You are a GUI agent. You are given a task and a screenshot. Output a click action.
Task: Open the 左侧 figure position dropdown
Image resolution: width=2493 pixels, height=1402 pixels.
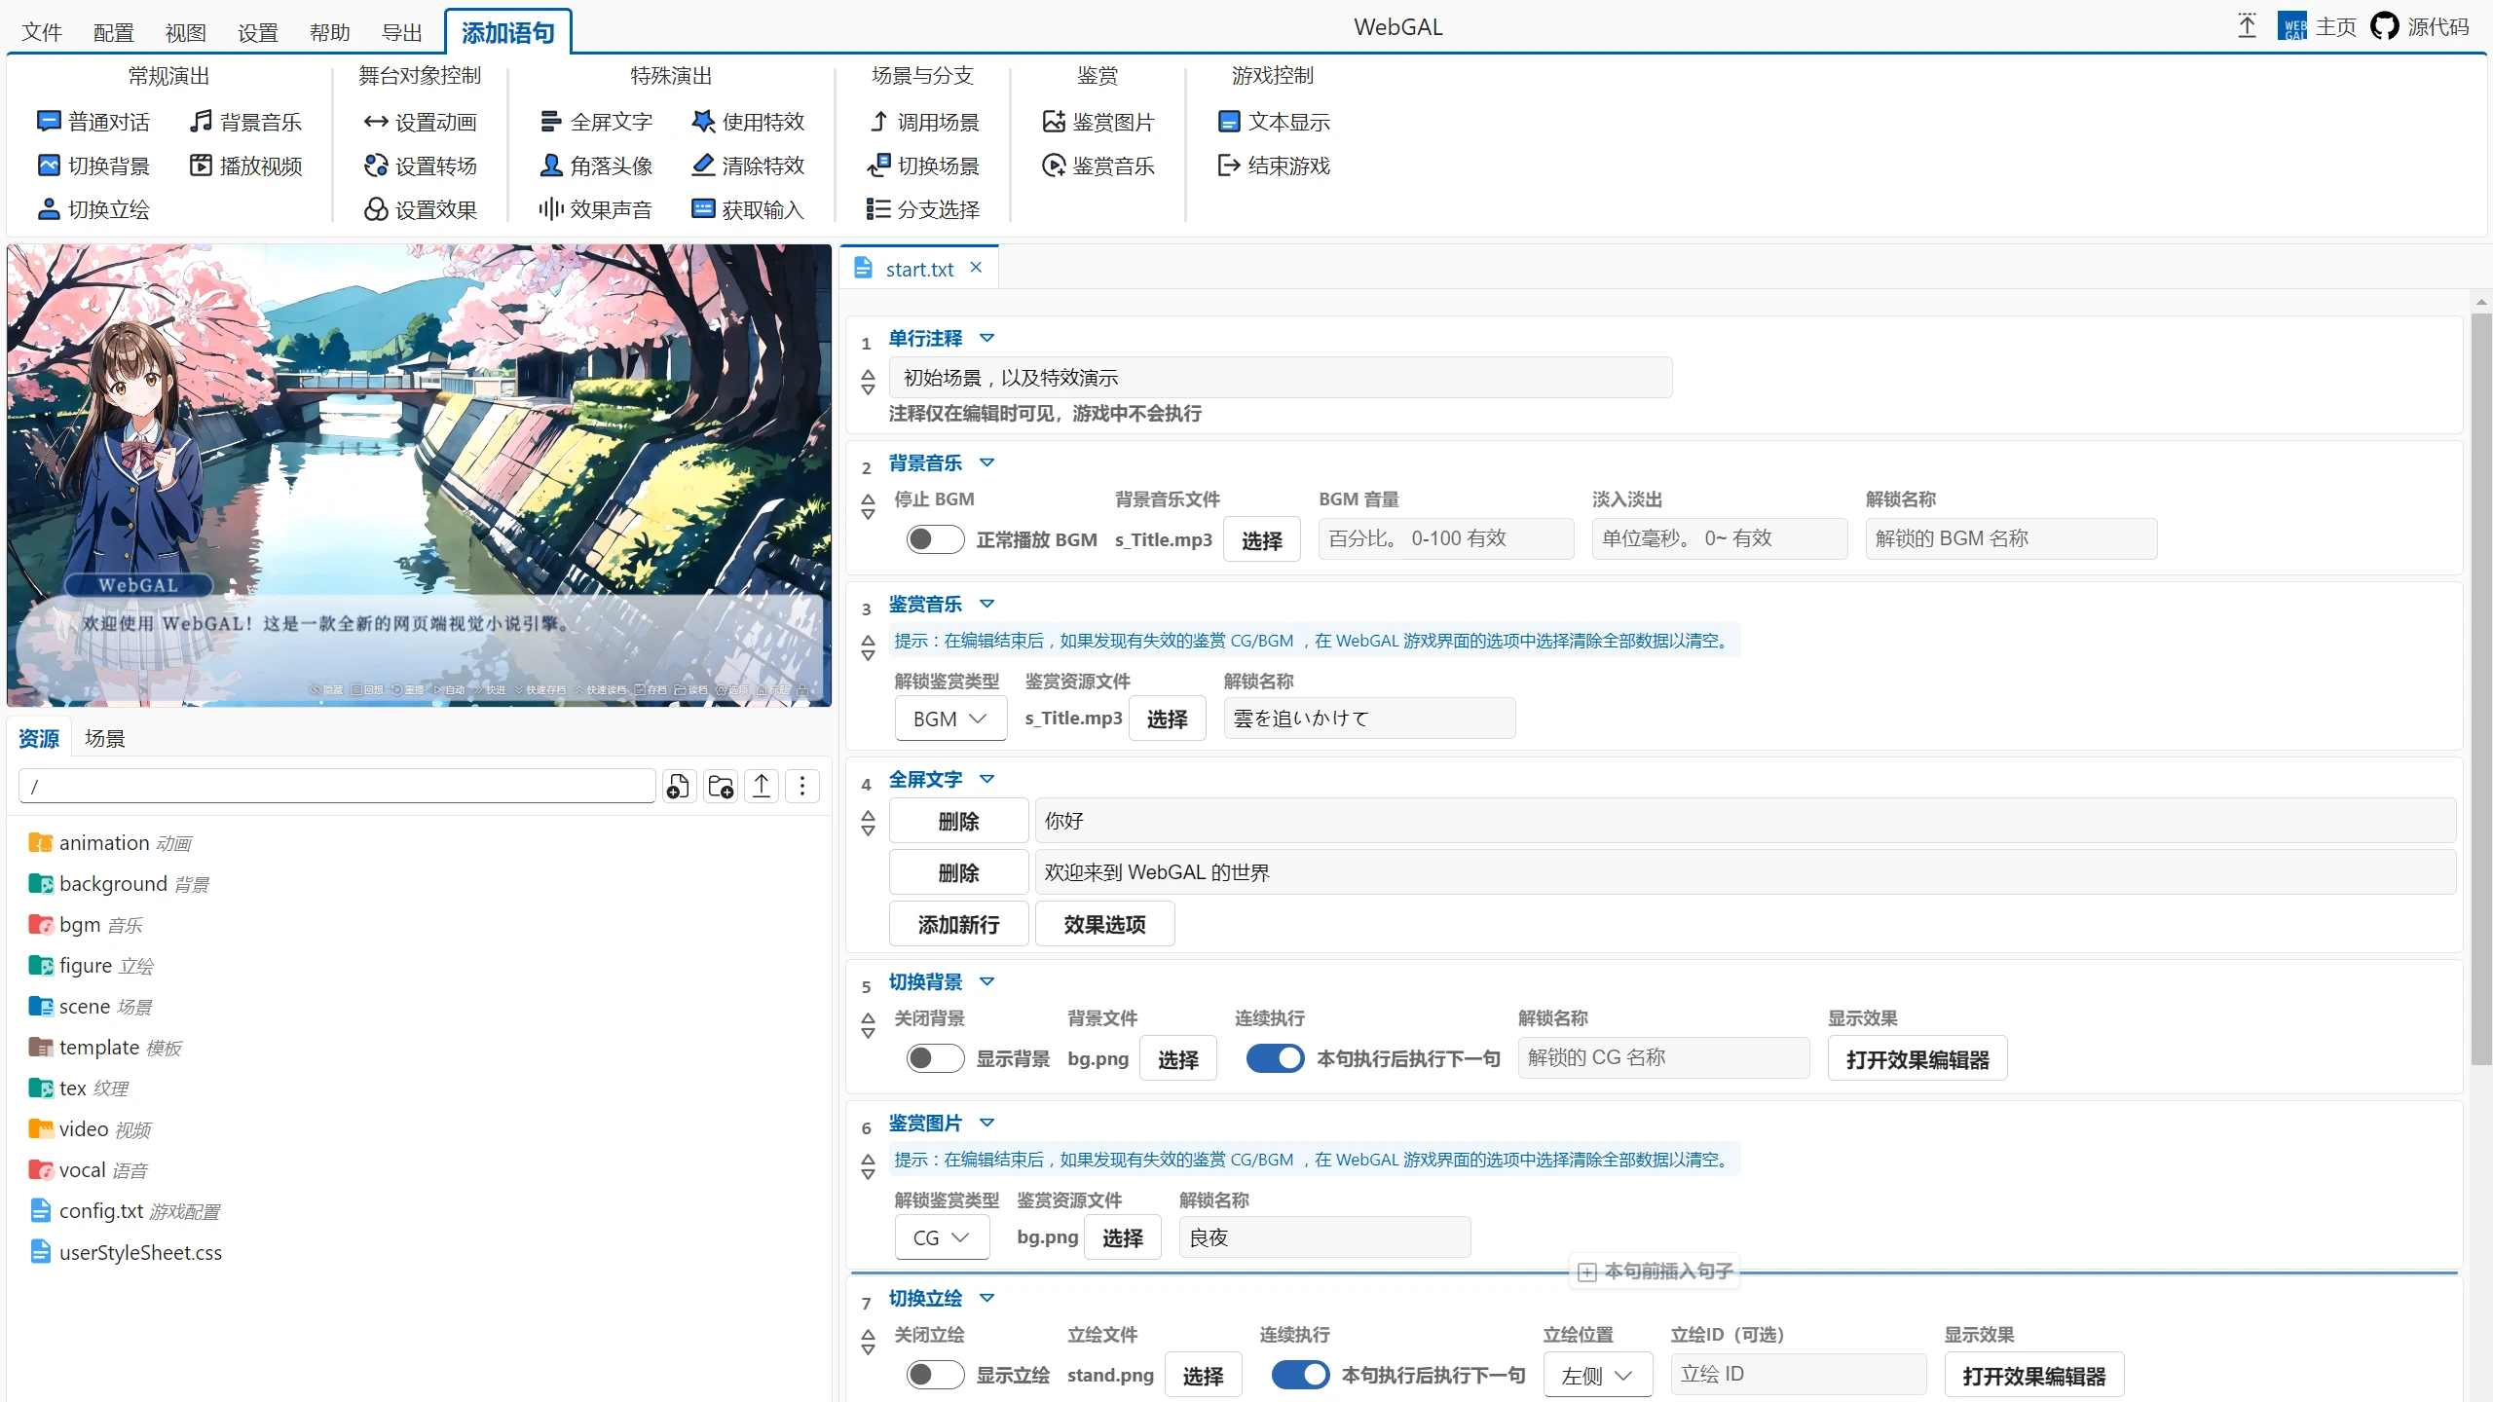tap(1597, 1375)
